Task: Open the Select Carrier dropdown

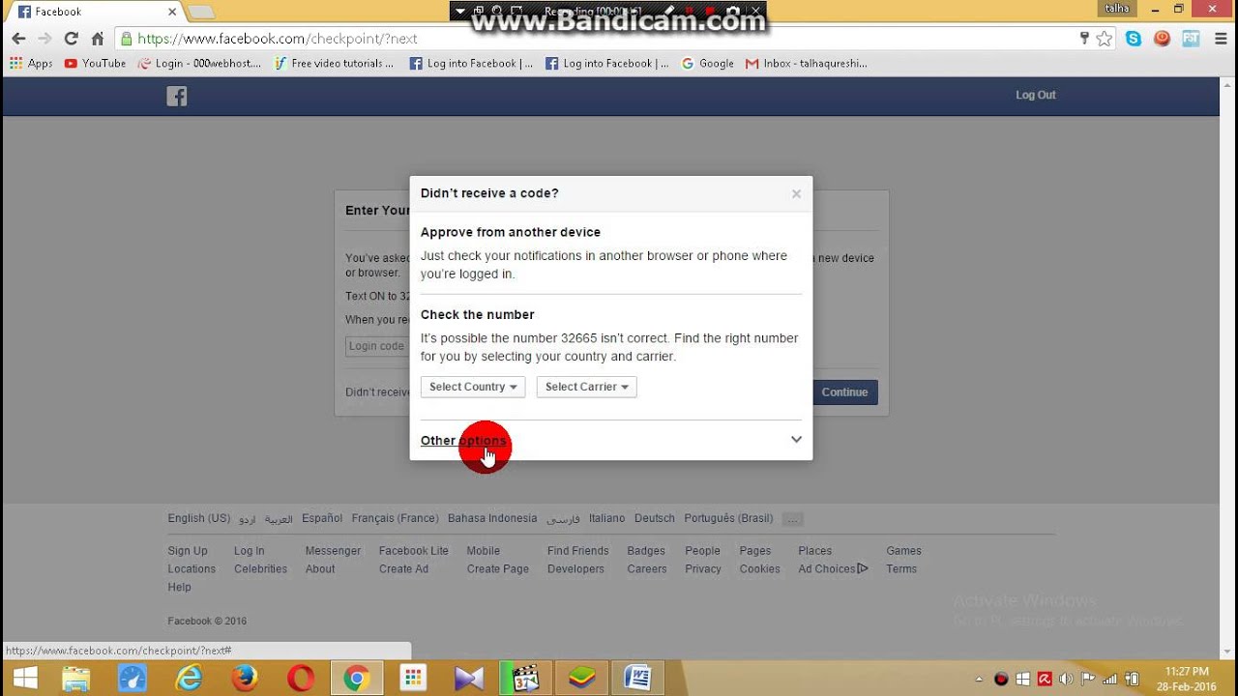Action: [x=586, y=387]
